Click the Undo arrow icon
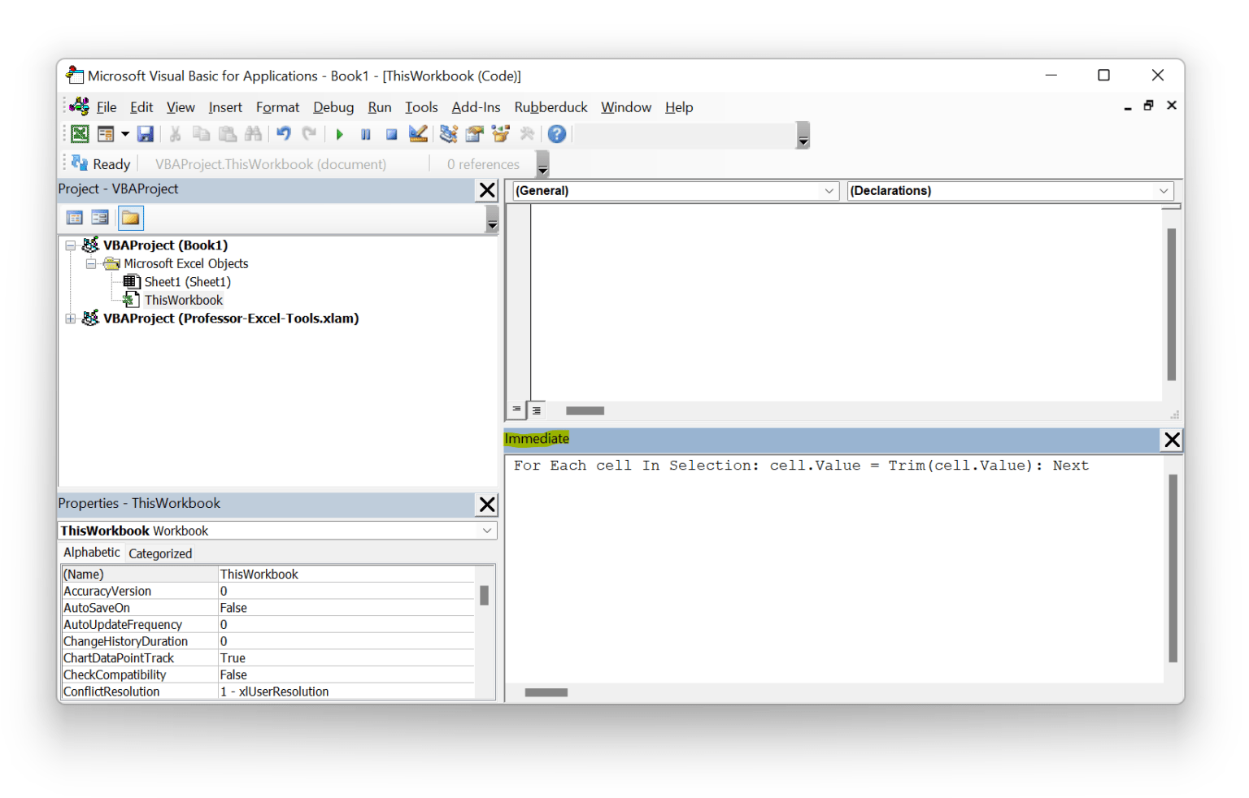This screenshot has width=1249, height=798. tap(283, 134)
